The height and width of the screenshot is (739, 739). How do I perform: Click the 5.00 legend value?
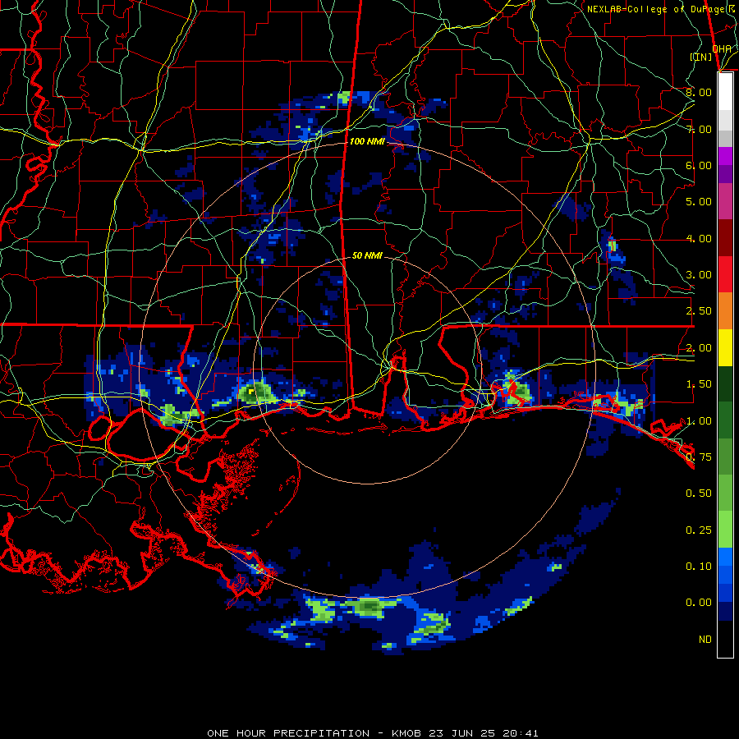[x=699, y=202]
